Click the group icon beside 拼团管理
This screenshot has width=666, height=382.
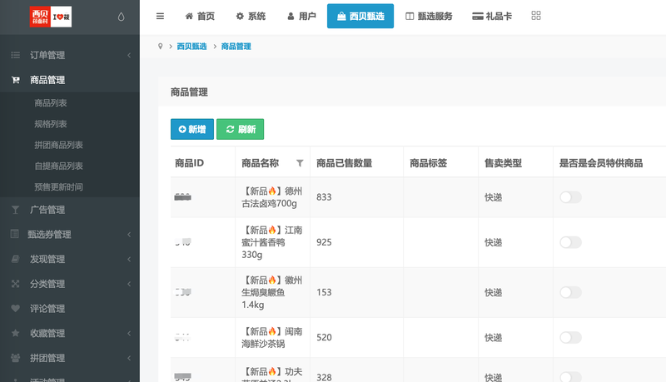[15, 358]
